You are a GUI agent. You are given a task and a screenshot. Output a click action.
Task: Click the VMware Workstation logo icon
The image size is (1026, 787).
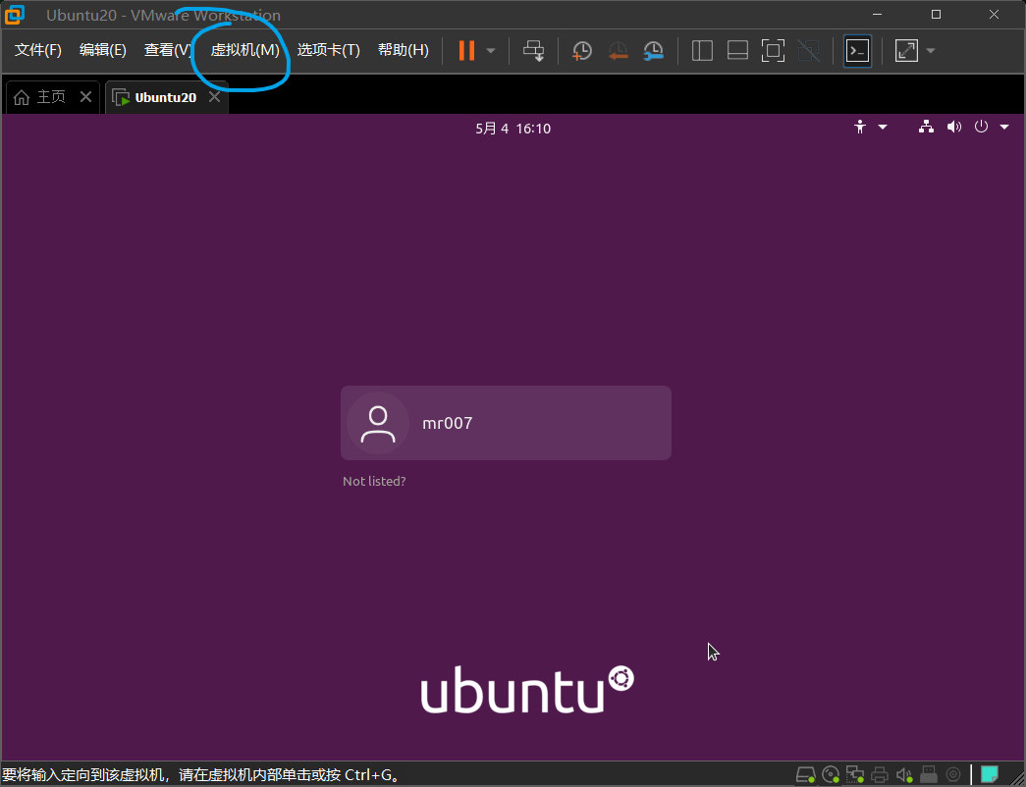point(15,15)
